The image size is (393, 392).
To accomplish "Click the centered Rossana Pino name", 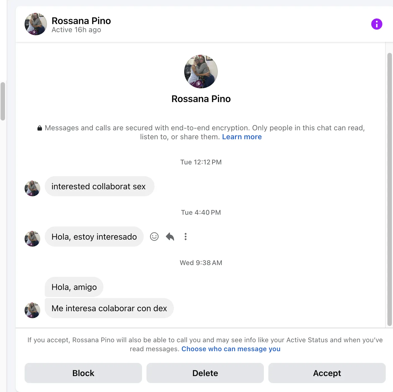I will click(x=201, y=99).
